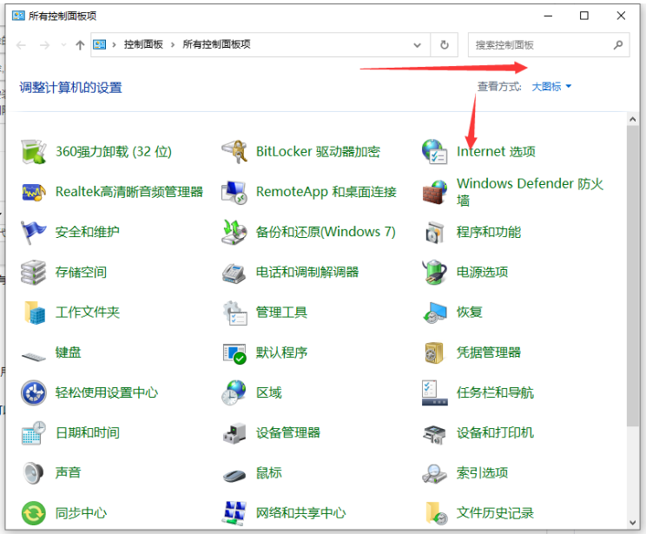Click the 电源选项 battery icon
This screenshot has width=646, height=534.
click(435, 273)
